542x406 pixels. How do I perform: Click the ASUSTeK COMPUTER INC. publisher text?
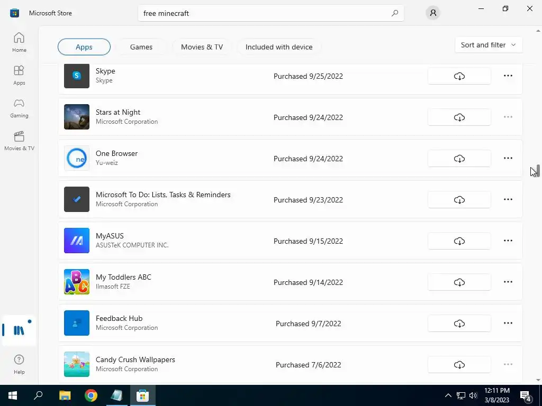(132, 245)
